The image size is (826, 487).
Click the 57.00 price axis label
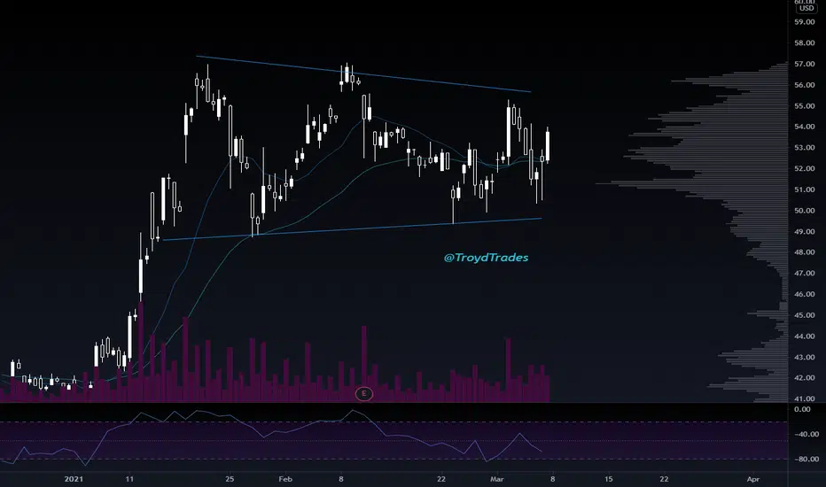[805, 64]
